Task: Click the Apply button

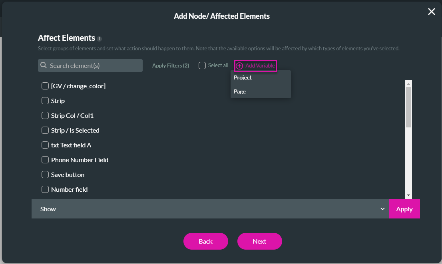Action: click(404, 208)
